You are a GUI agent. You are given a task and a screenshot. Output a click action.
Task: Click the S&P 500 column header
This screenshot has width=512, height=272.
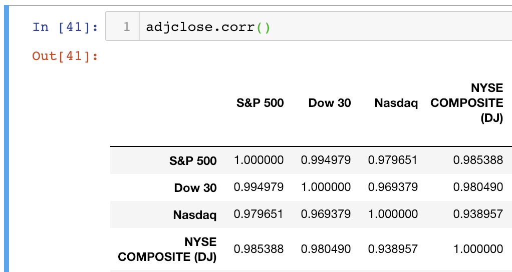point(260,103)
